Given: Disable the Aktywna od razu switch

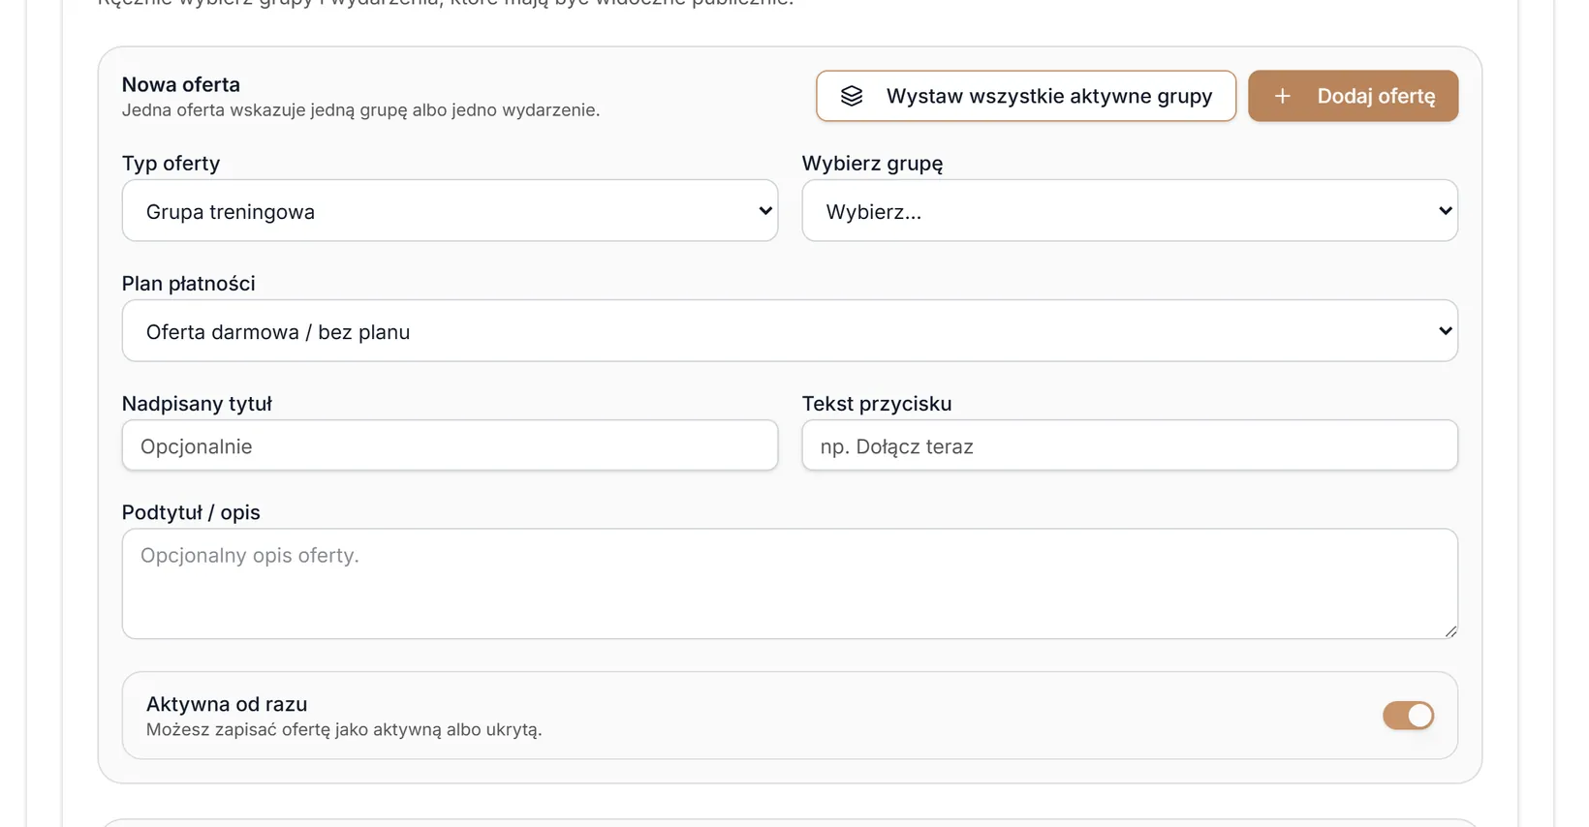Looking at the screenshot, I should click(1408, 716).
